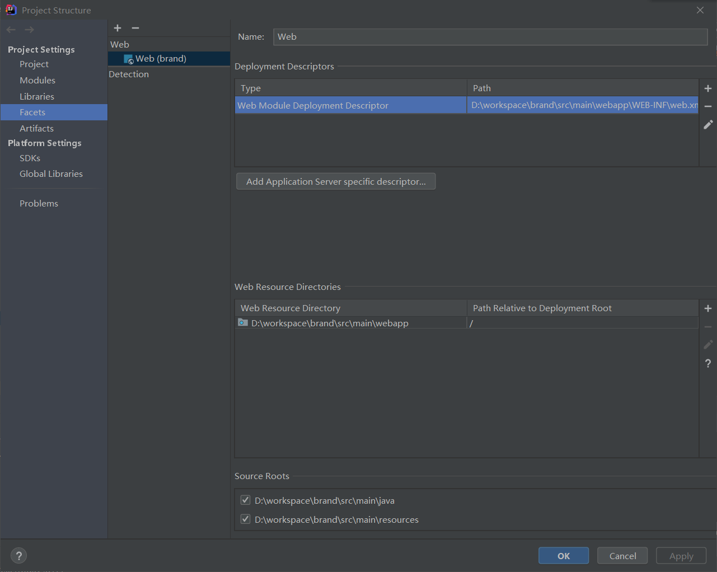This screenshot has height=572, width=717.
Task: Click the Cancel button
Action: pos(622,556)
